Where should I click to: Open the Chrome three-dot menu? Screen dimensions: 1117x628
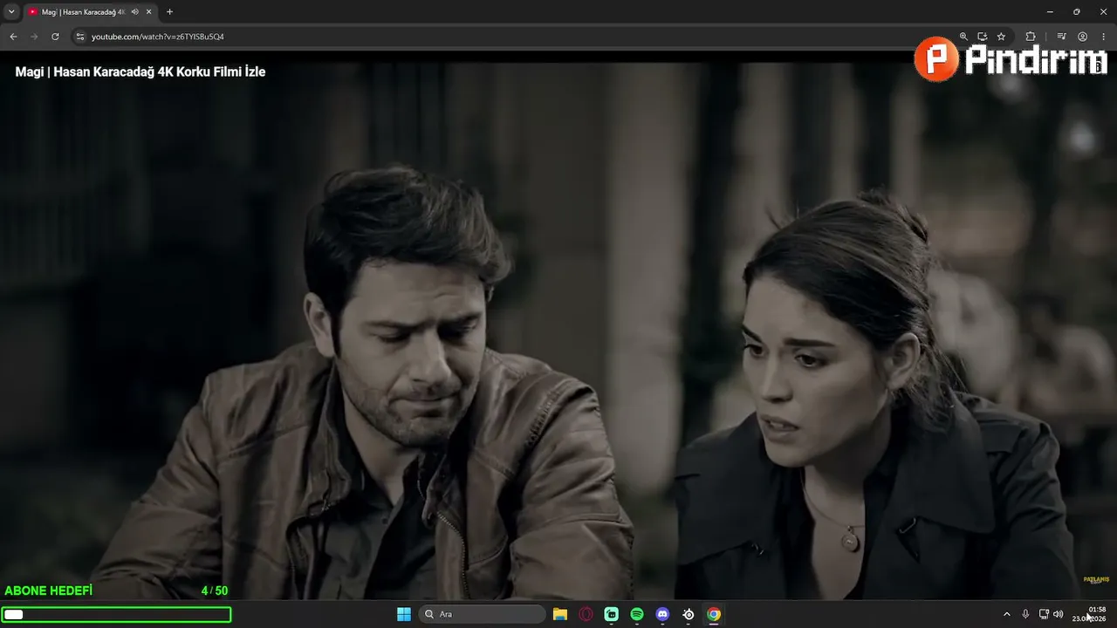click(1103, 37)
